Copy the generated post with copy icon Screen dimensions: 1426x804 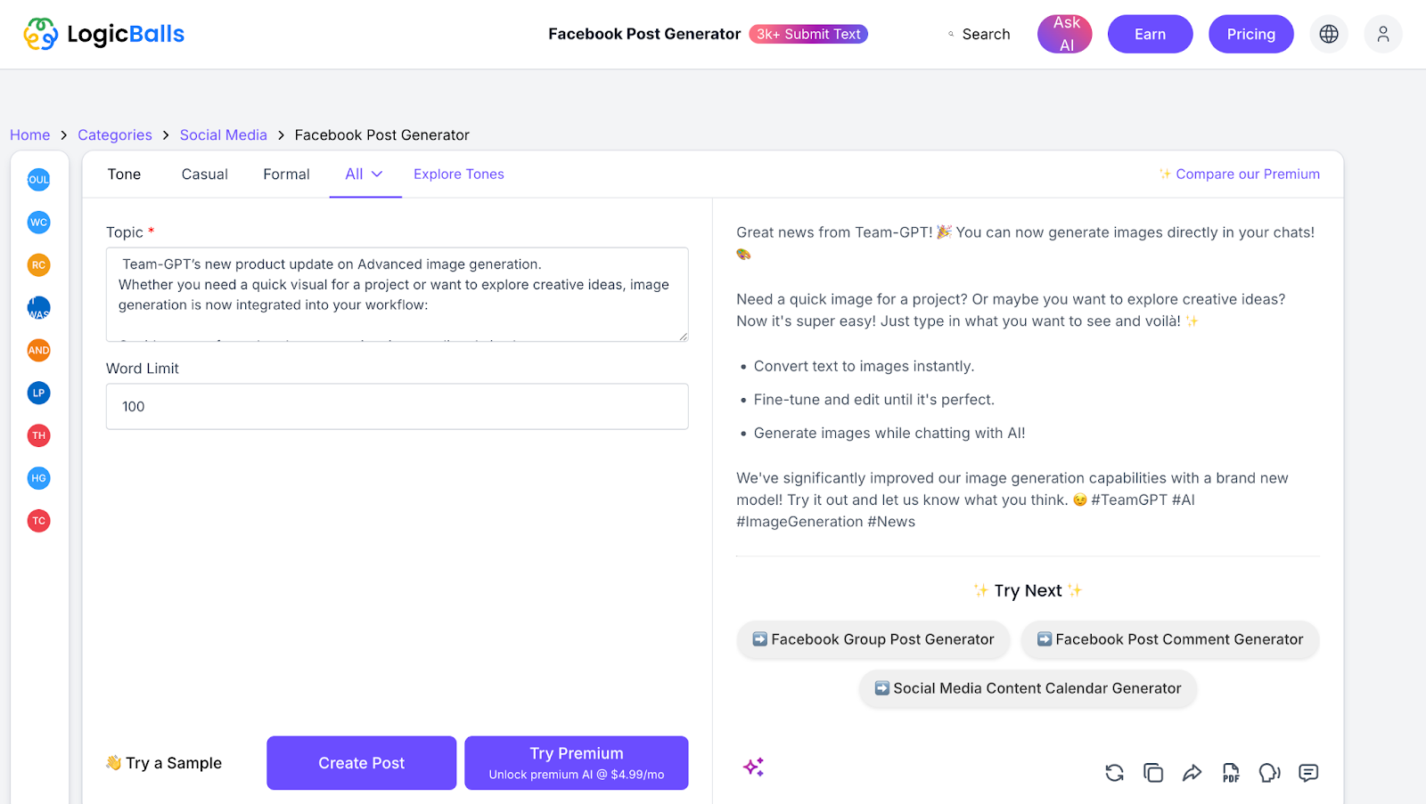[x=1153, y=773]
